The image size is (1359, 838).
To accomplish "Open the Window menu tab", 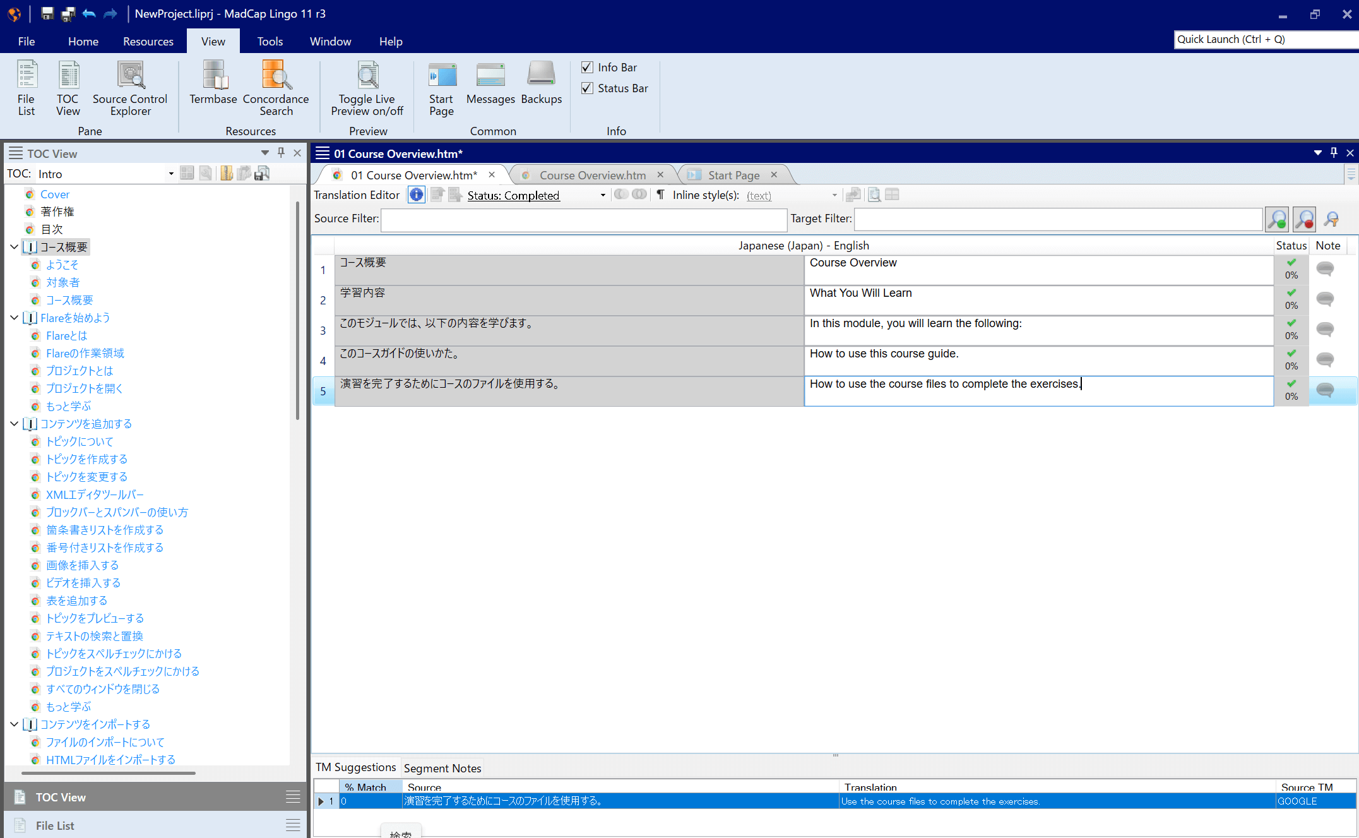I will coord(331,41).
